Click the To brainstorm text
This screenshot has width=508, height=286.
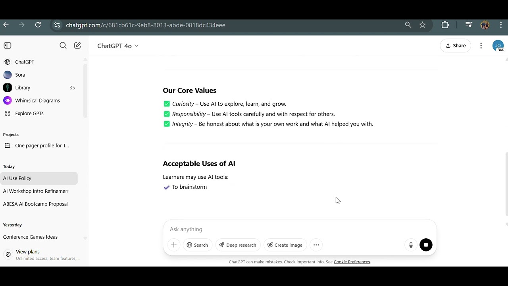click(189, 187)
